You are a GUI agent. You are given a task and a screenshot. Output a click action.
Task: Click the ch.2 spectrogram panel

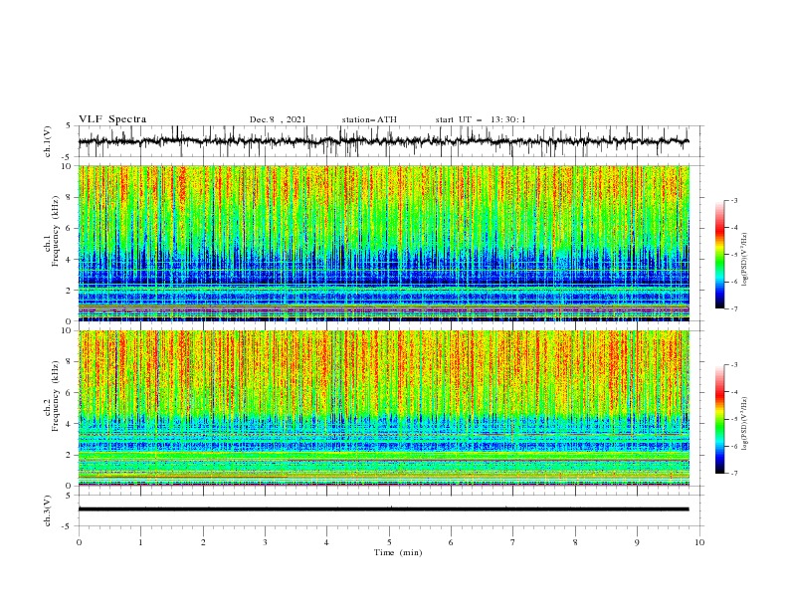pos(383,408)
